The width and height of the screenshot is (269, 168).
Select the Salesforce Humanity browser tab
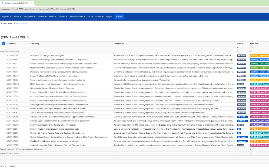(x=16, y=3)
